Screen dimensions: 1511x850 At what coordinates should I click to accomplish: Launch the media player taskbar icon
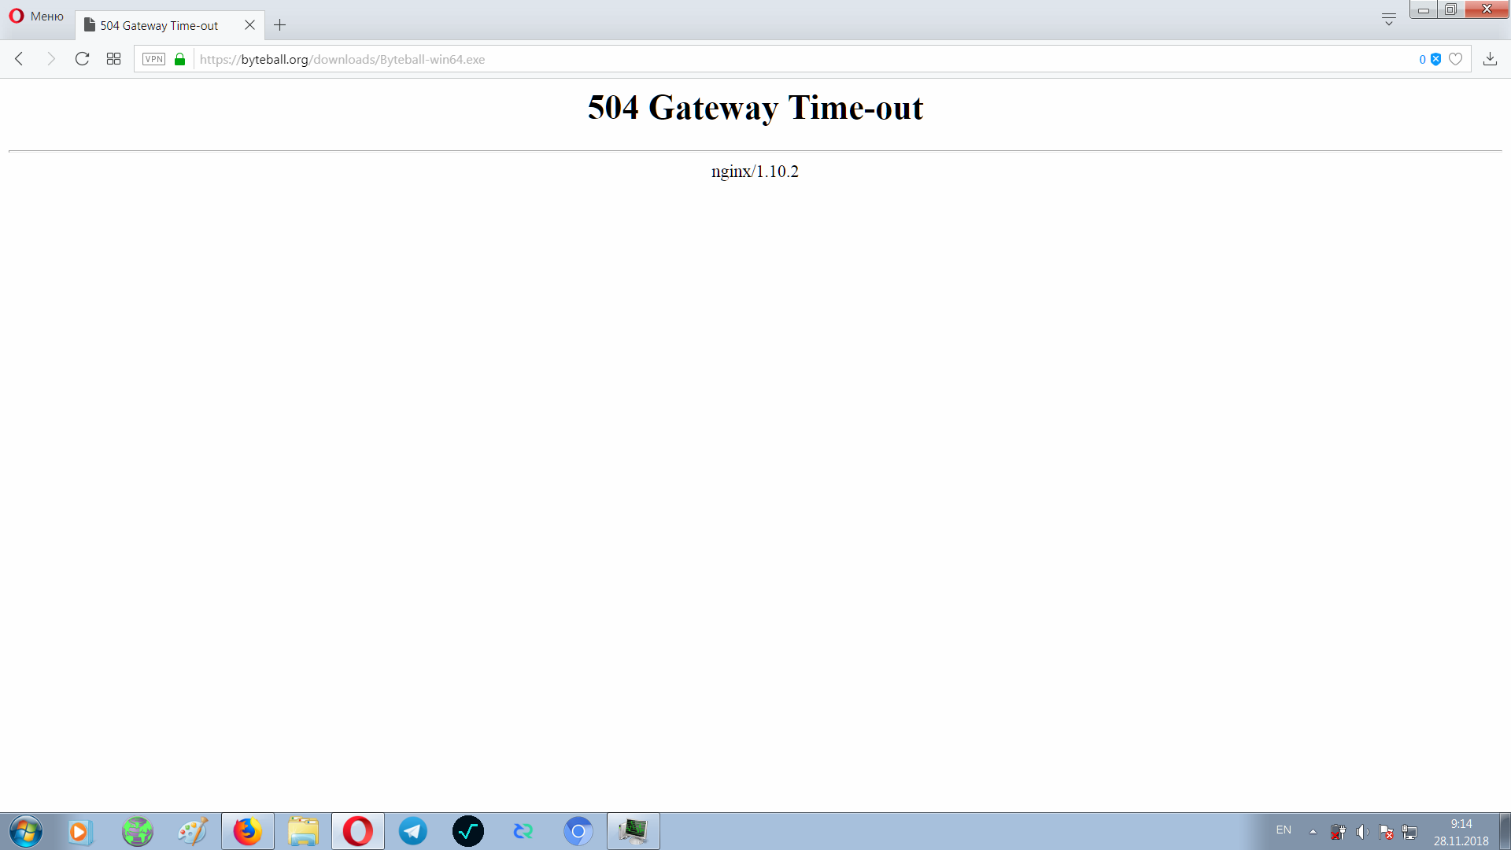80,831
